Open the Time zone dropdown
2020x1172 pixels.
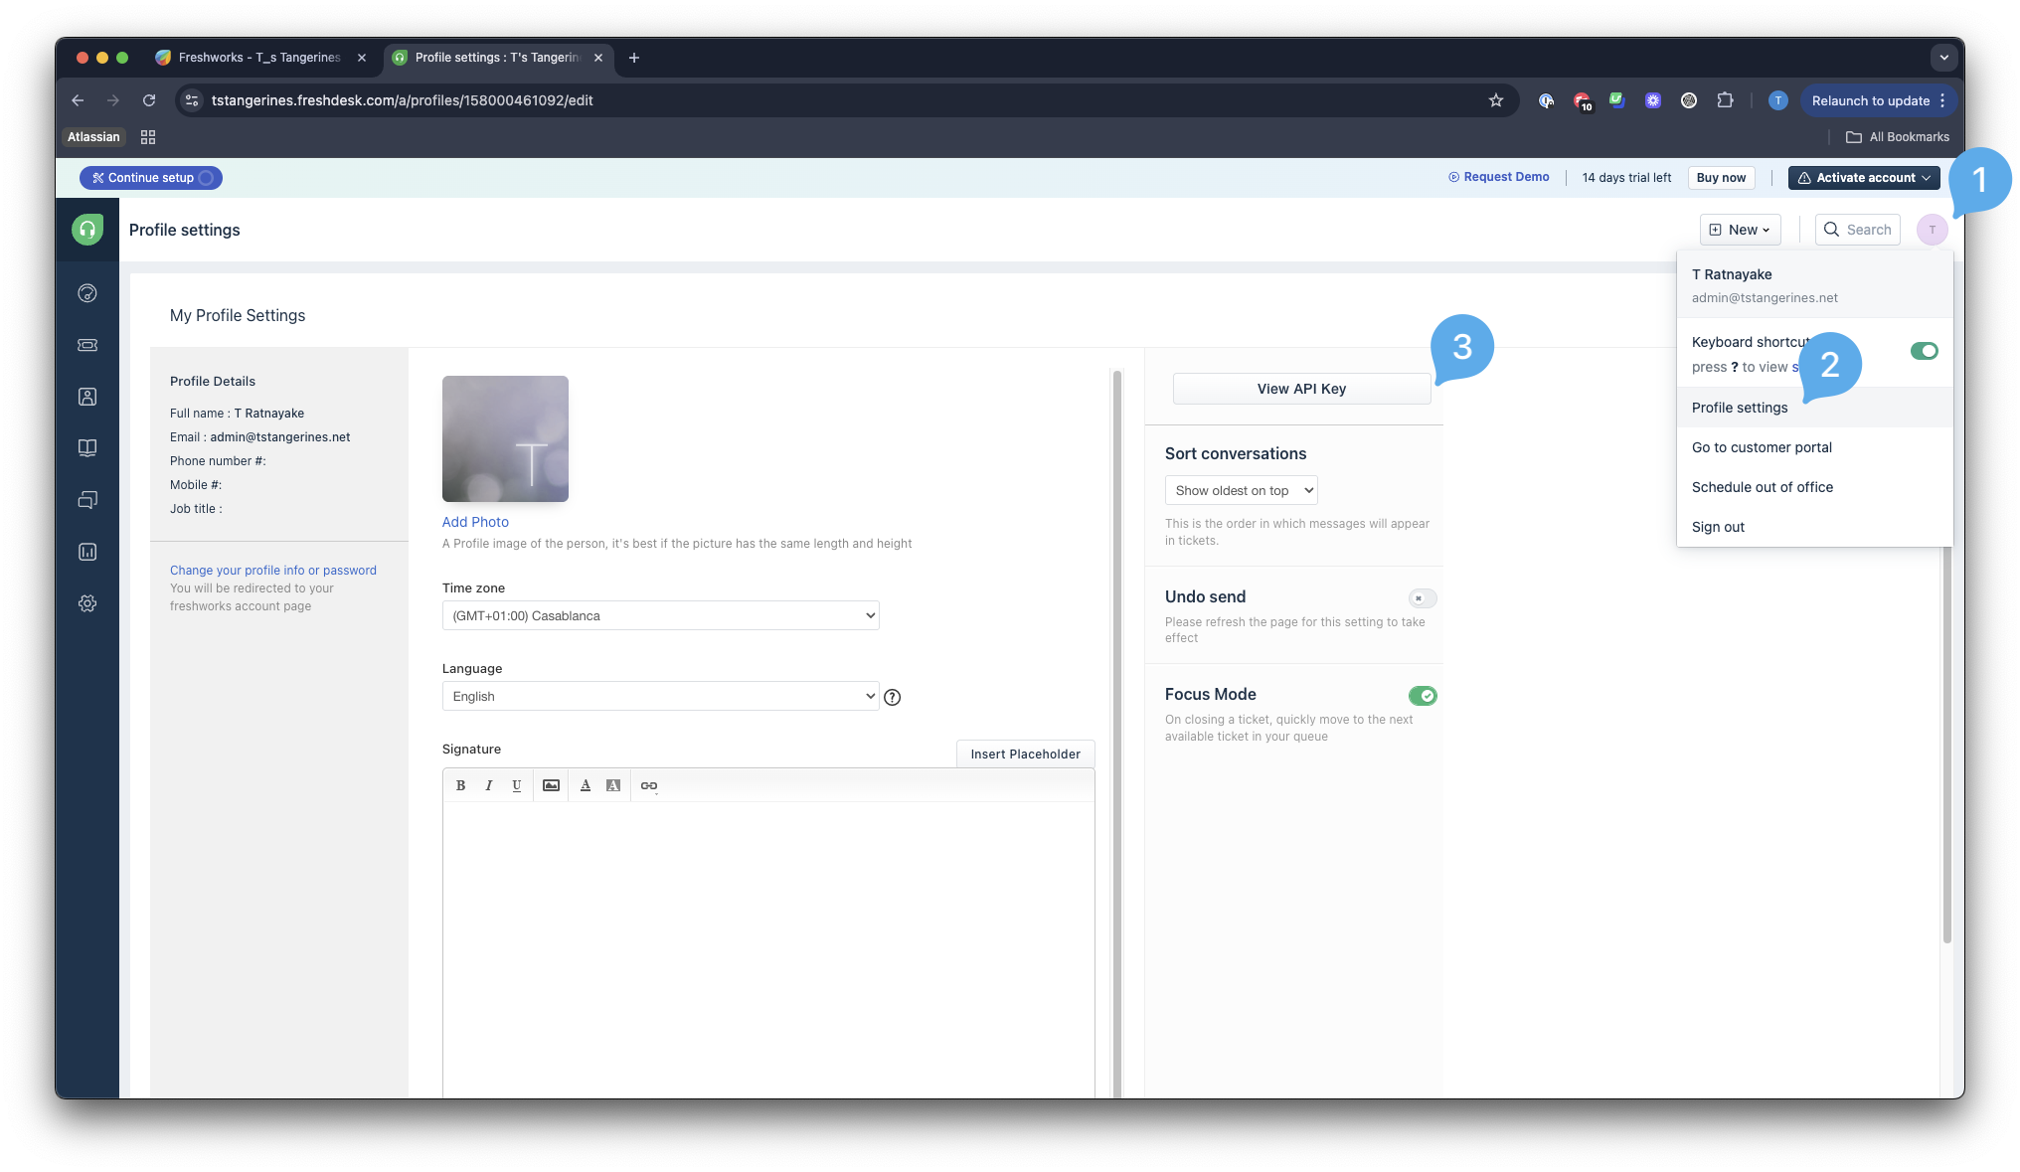[x=660, y=615]
